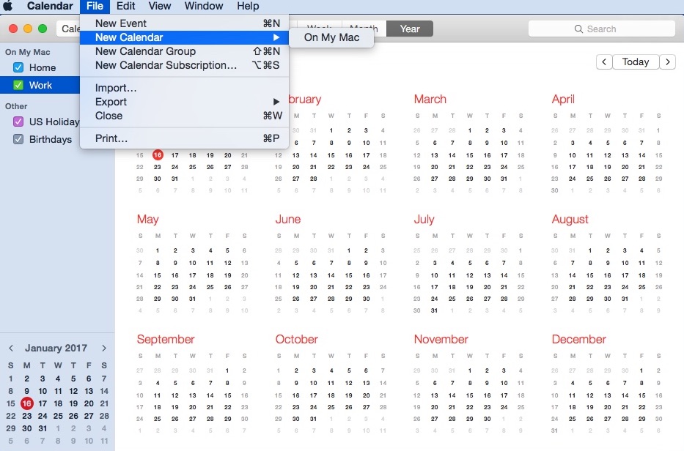Click the October month heading
The image size is (684, 451).
pos(297,340)
